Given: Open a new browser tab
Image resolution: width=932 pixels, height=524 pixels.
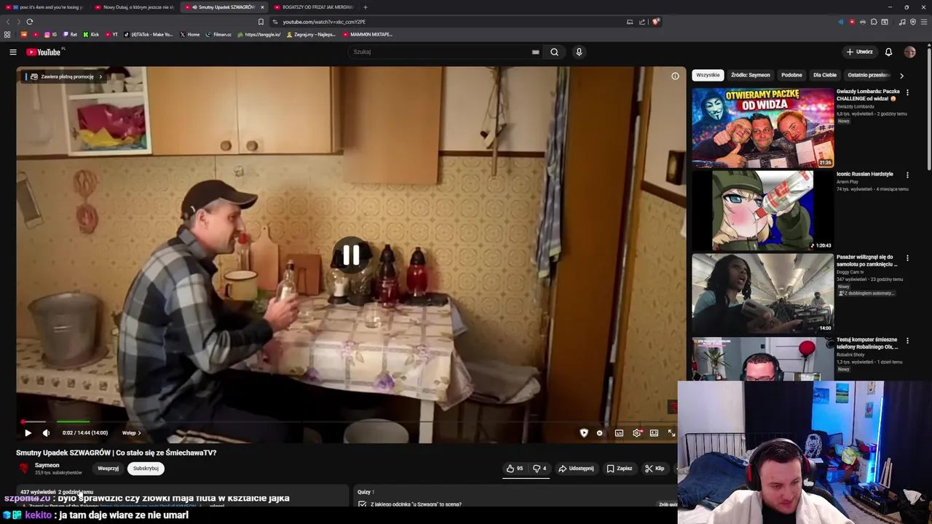Looking at the screenshot, I should point(365,7).
